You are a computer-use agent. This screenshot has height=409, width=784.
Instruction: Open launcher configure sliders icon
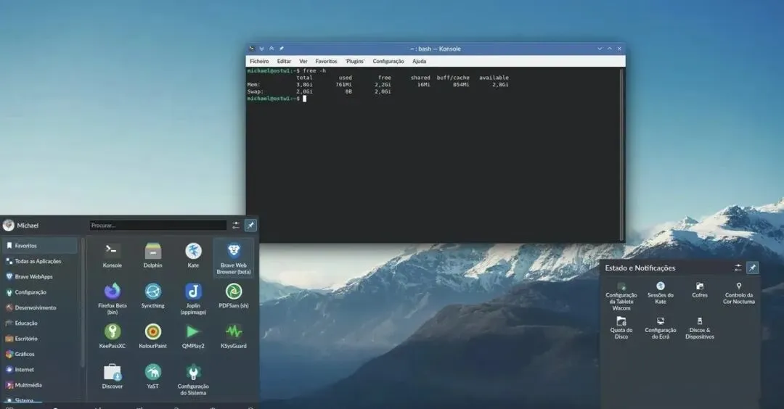pos(235,226)
